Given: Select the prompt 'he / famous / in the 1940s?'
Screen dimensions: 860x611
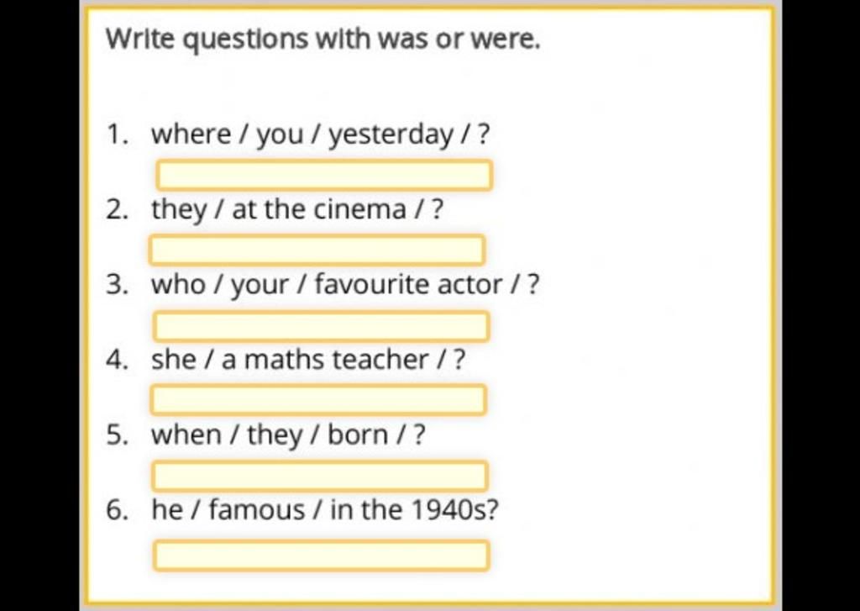Looking at the screenshot, I should [x=325, y=509].
